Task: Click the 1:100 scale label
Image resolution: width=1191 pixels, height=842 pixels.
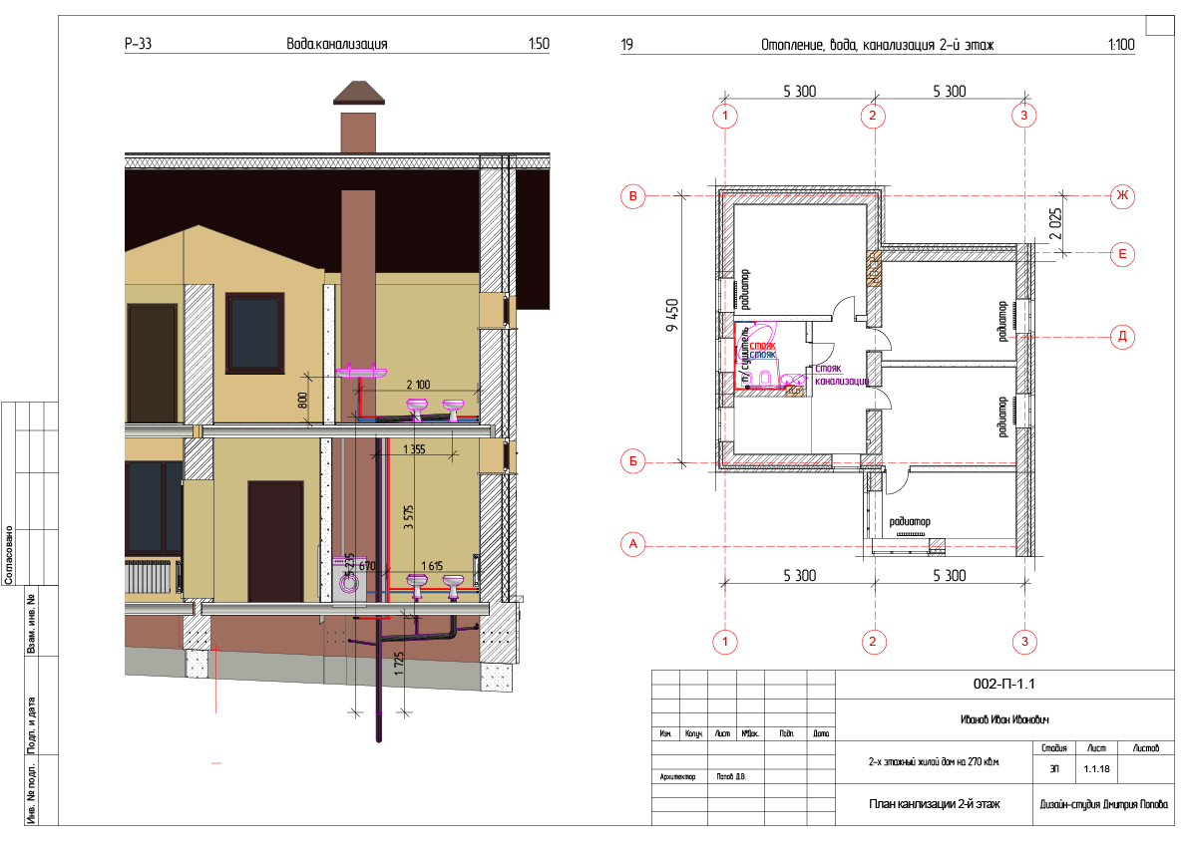Action: (1121, 44)
